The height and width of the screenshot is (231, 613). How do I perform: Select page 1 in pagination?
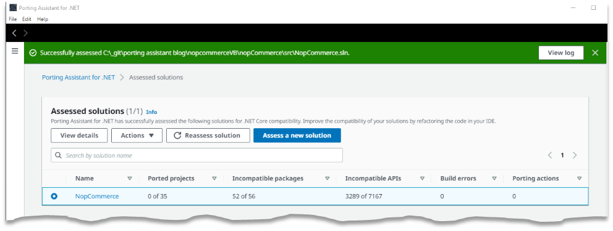pyautogui.click(x=562, y=155)
